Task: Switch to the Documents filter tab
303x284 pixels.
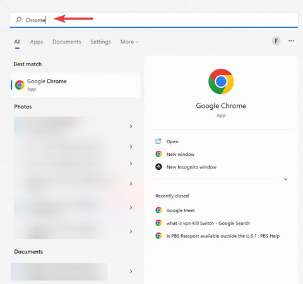Action: [x=66, y=42]
